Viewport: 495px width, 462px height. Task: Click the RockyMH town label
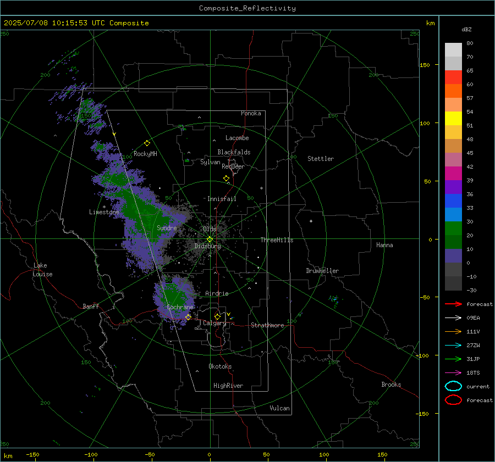145,154
